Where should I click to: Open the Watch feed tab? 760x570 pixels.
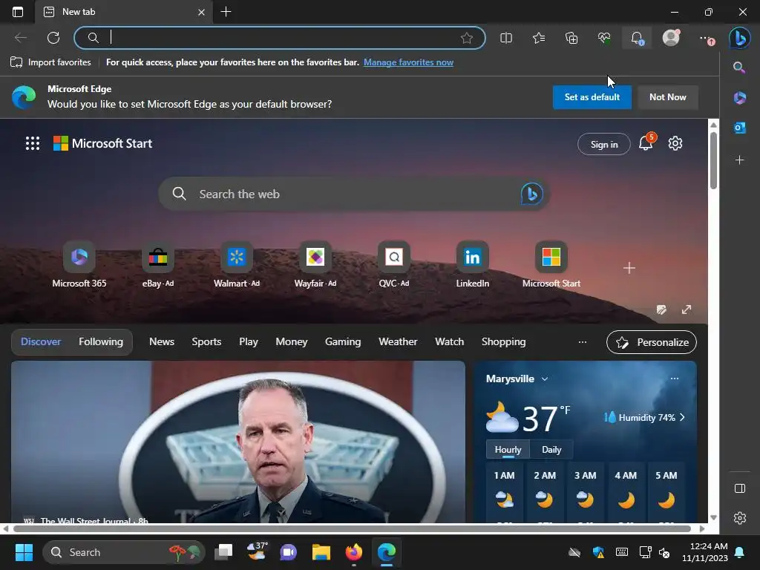449,341
